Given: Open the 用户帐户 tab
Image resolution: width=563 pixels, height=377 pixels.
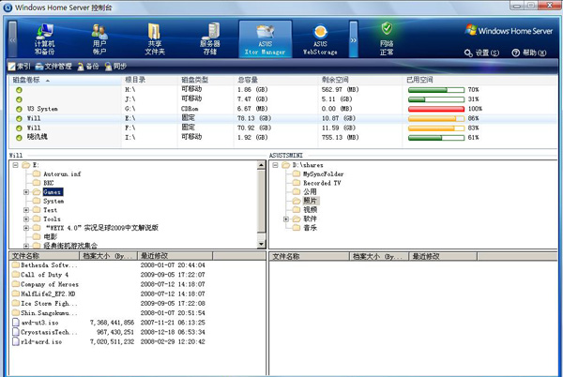Looking at the screenshot, I should tap(99, 39).
